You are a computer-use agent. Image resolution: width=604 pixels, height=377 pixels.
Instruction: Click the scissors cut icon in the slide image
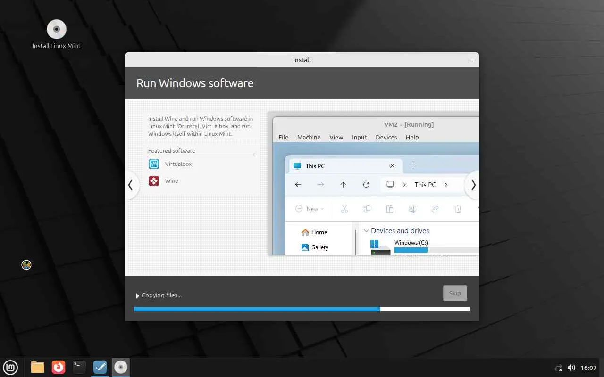[x=344, y=209]
